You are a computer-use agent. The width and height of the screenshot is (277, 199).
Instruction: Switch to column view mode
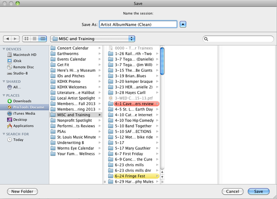coord(42,39)
